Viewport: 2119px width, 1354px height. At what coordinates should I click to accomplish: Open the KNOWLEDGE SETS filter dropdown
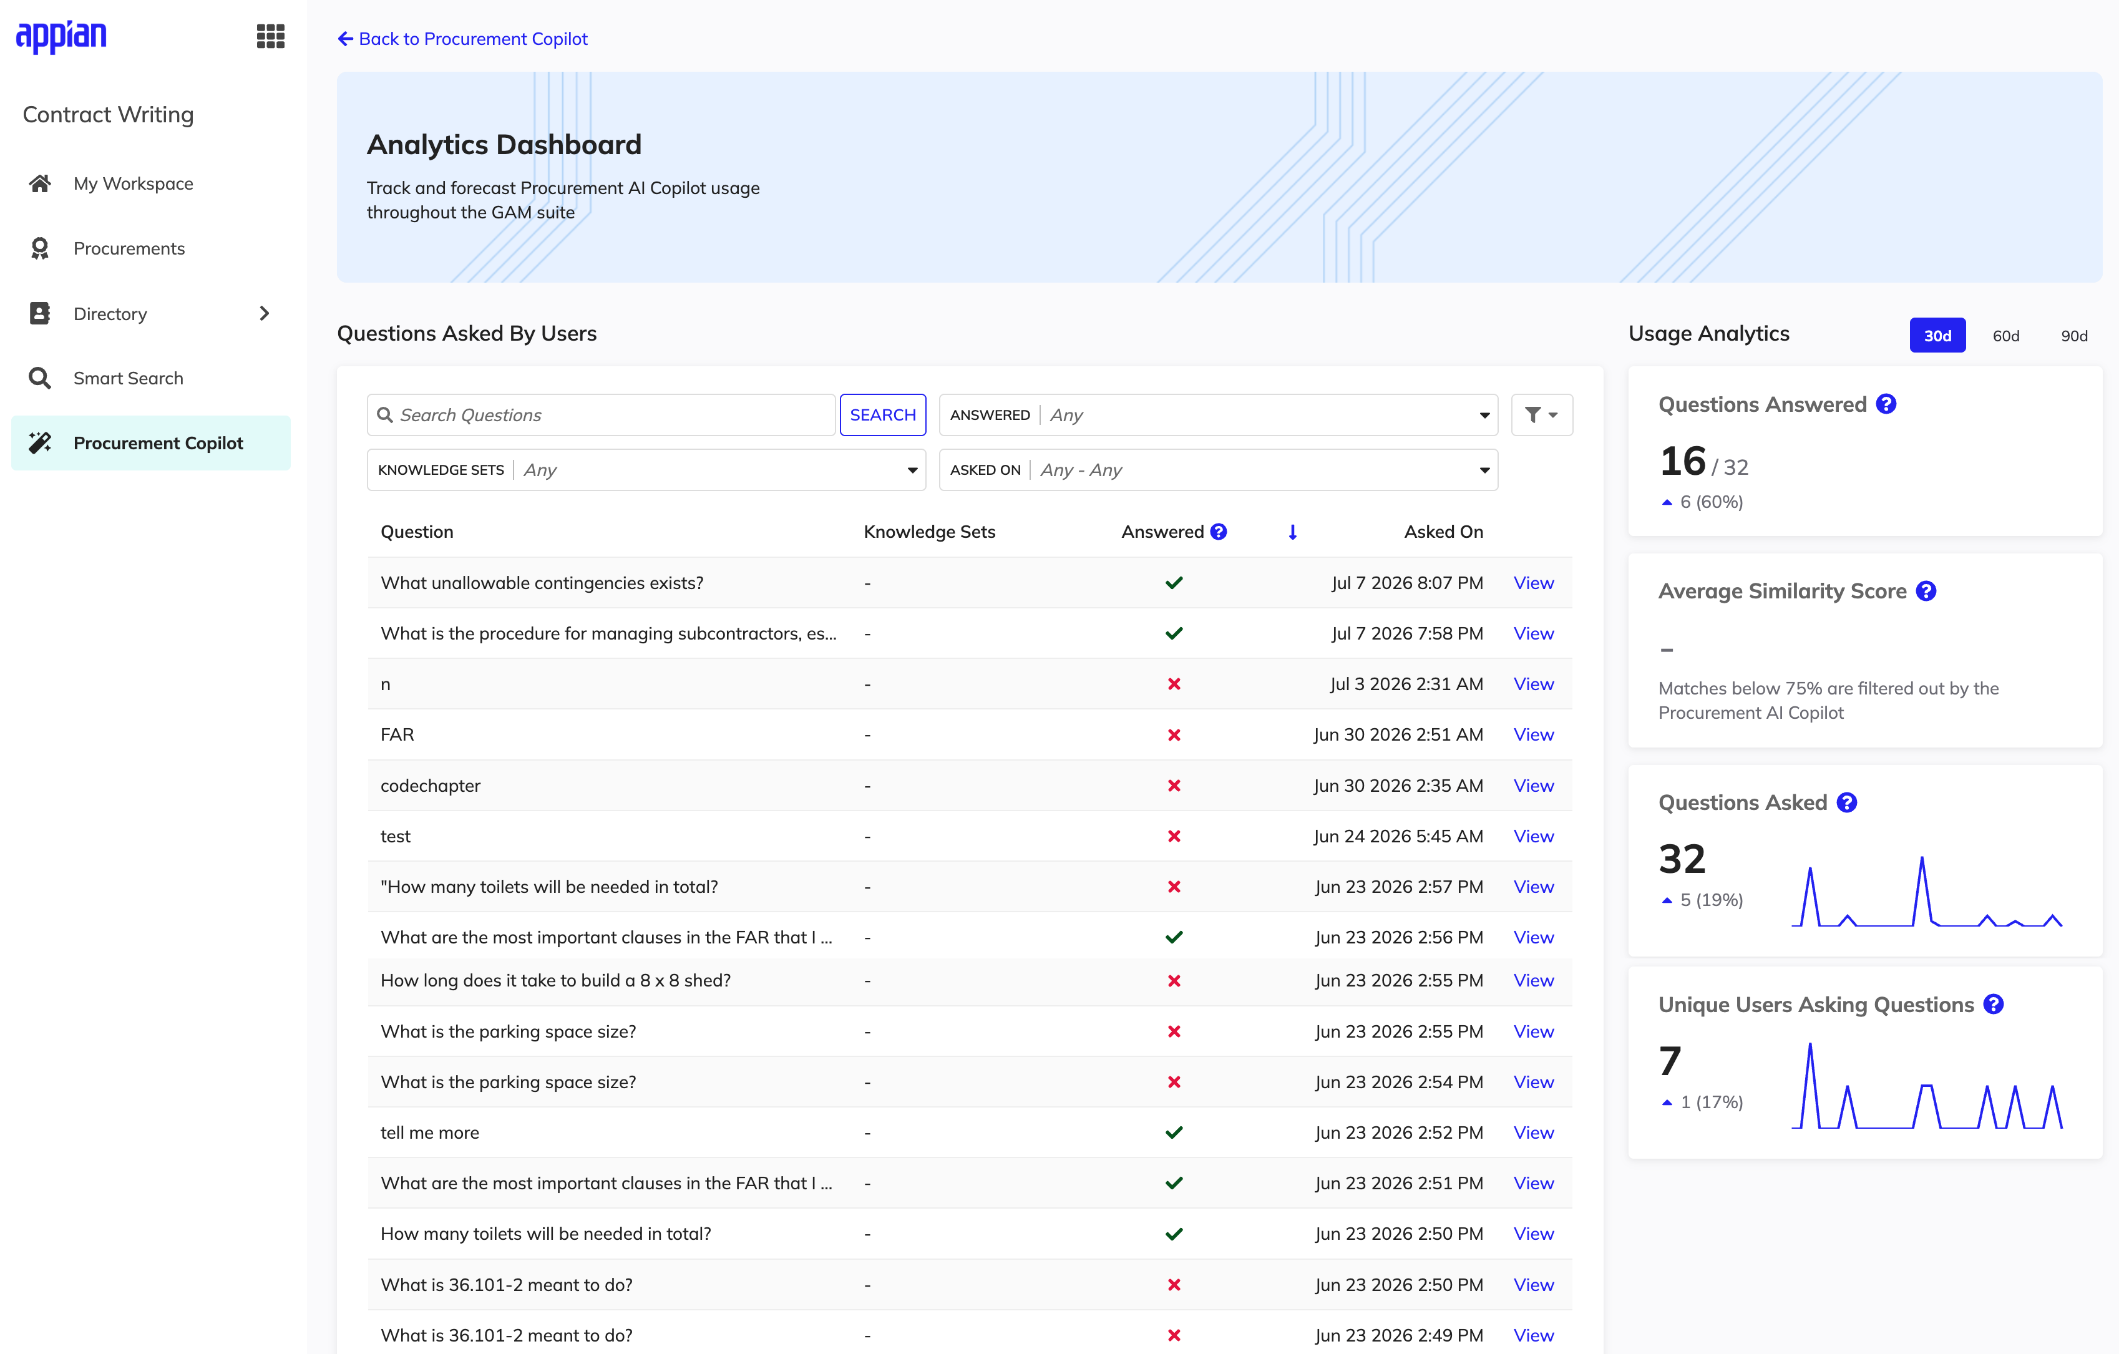646,470
